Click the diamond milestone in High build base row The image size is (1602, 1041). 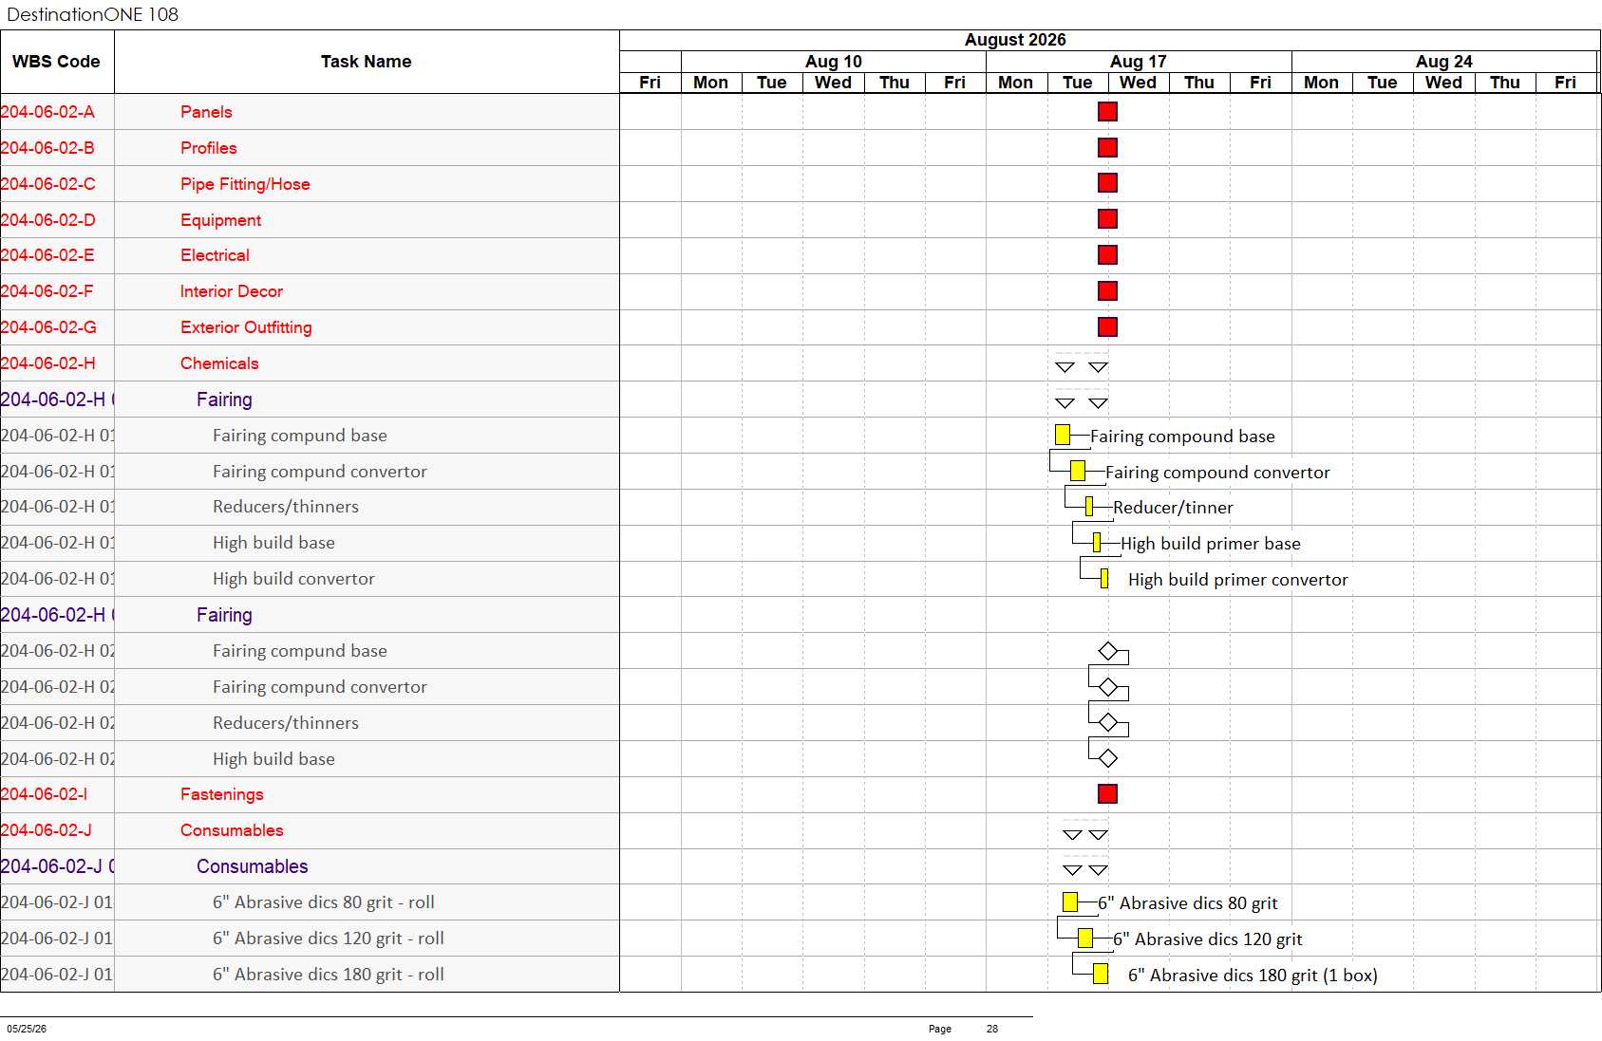pyautogui.click(x=1107, y=758)
